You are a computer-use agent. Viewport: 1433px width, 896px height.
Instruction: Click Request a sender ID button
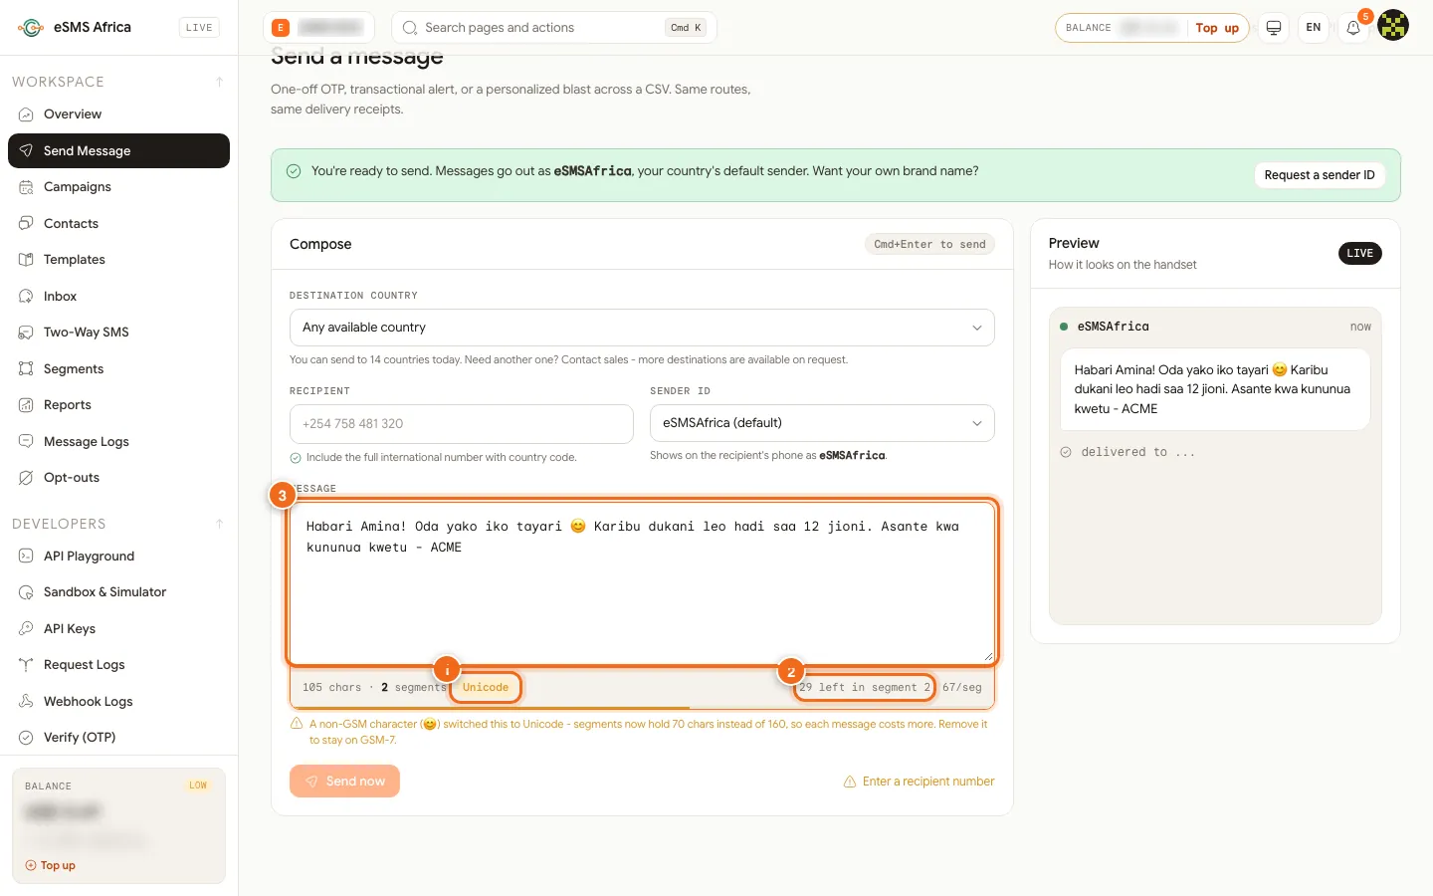point(1320,175)
